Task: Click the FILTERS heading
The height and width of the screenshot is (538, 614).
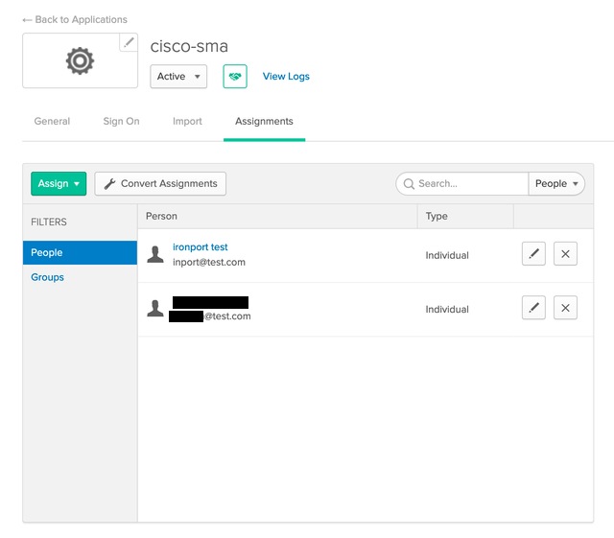Action: (49, 222)
